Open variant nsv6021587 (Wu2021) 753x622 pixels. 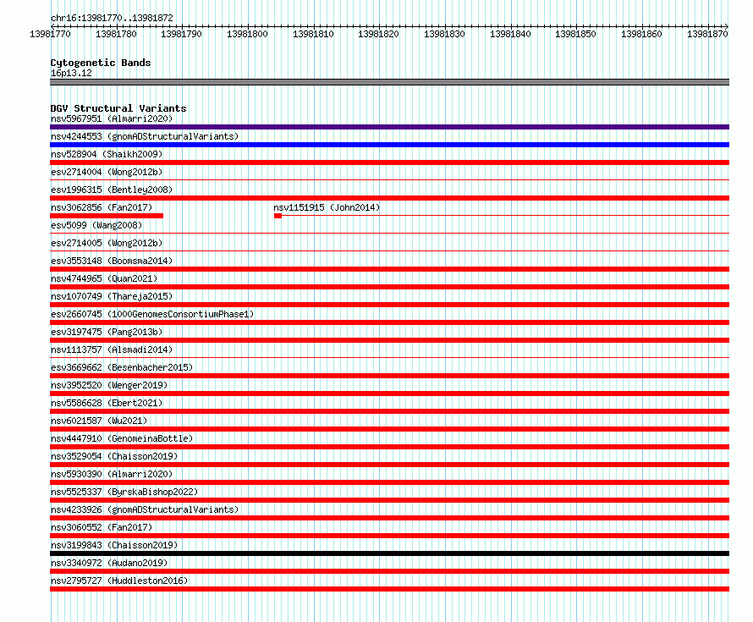[x=99, y=421]
